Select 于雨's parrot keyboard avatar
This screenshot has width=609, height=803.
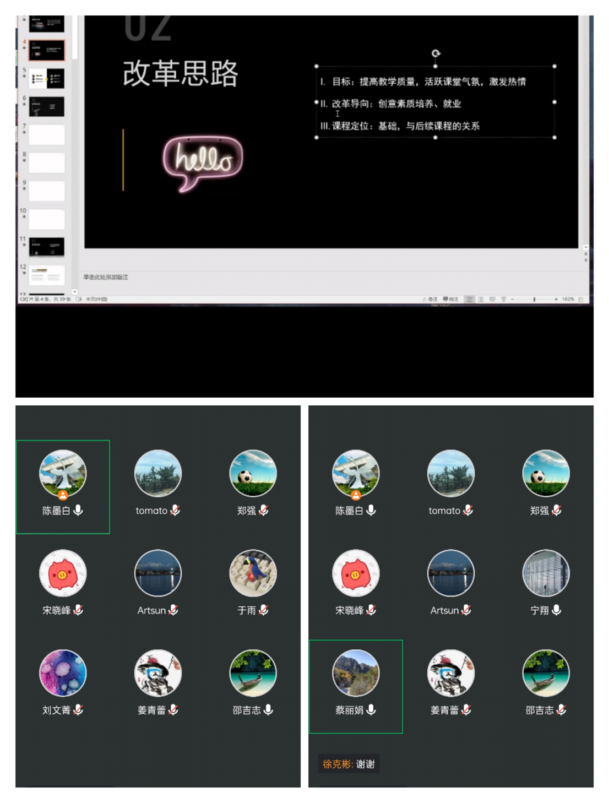click(x=253, y=573)
